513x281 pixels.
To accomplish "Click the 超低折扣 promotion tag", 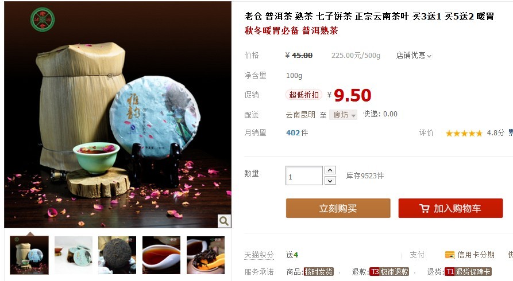I will tap(304, 95).
